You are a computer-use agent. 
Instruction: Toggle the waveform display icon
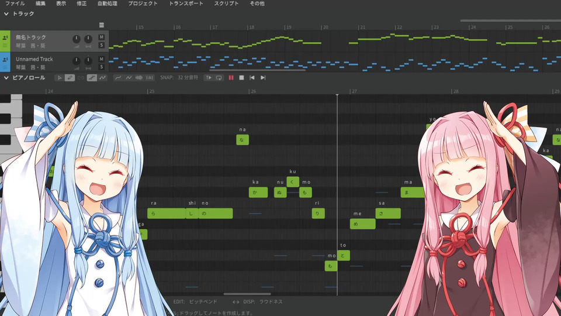click(x=139, y=78)
